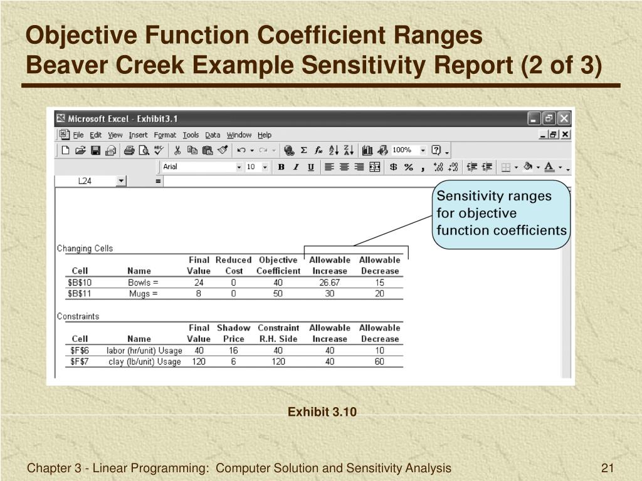Screen dimensions: 642x481
Task: Restore the workbook document window
Action: [554, 134]
